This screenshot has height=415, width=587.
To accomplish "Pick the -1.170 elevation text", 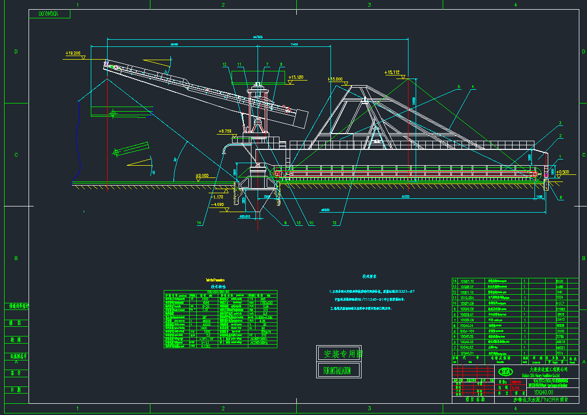I will 217,197.
